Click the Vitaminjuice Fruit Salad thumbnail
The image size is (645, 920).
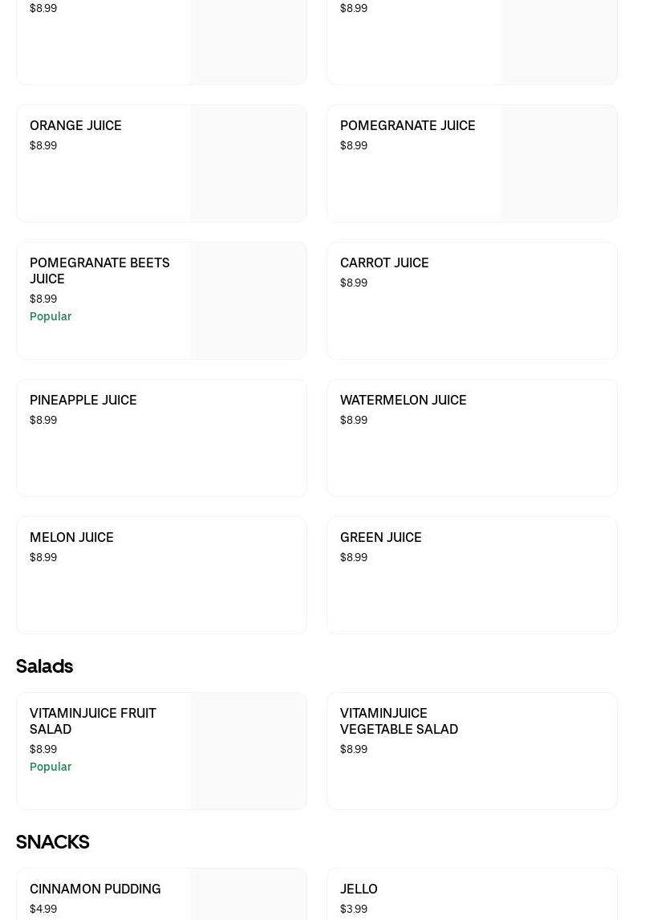coord(249,751)
